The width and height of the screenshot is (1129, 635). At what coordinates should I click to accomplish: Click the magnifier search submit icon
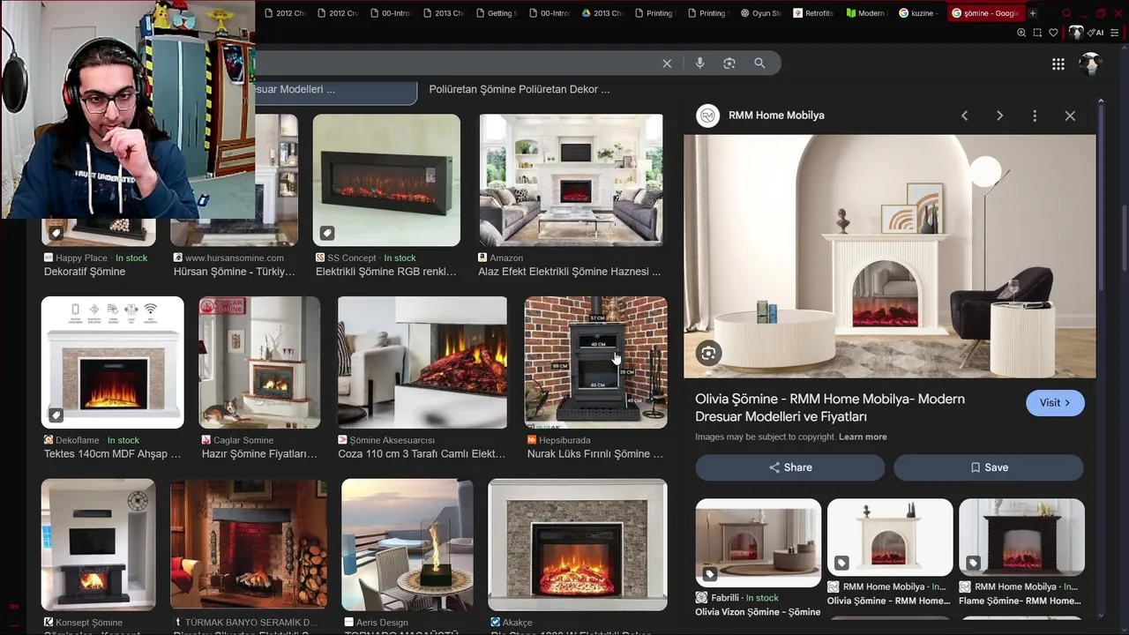click(x=759, y=63)
